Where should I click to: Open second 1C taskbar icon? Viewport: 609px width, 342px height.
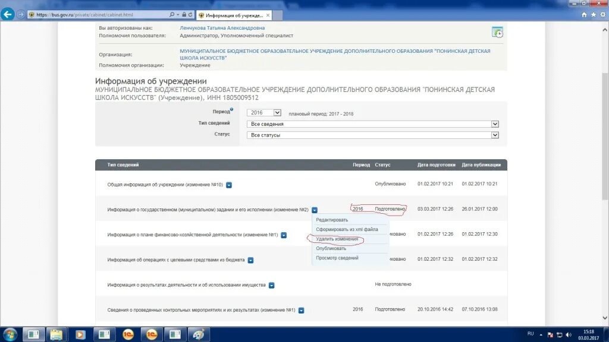tap(152, 334)
